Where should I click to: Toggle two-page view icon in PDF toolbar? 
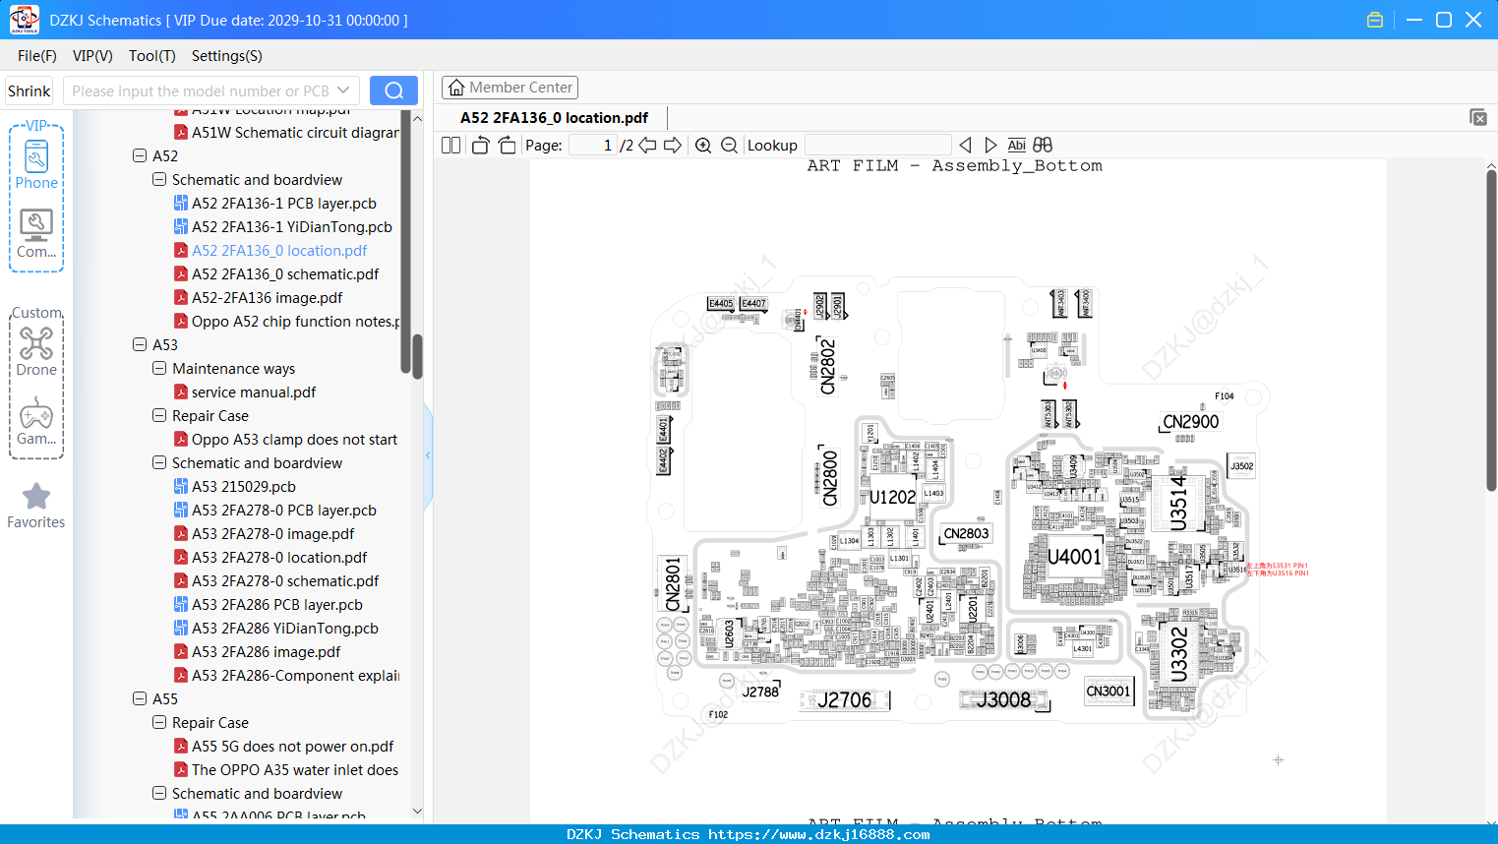[x=450, y=146]
